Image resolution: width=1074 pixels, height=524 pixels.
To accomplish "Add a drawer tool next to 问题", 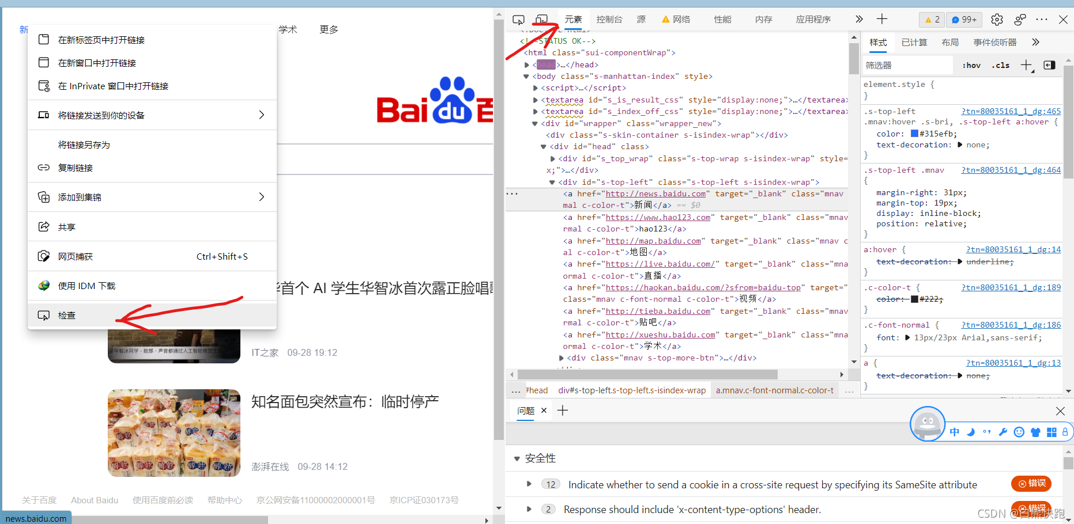I will click(563, 411).
